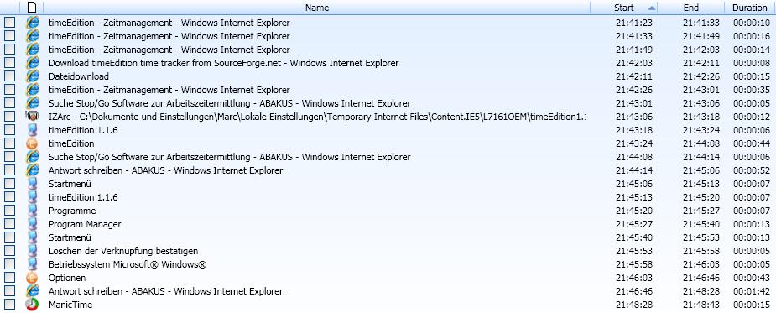Select the IZArc temporary files entry

tap(317, 117)
